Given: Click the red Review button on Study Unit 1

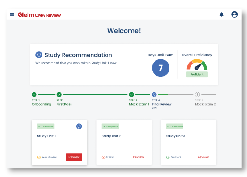Looking at the screenshot, I should [x=74, y=157].
